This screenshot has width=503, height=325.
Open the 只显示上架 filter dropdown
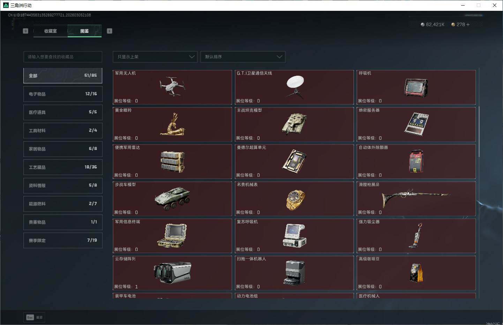point(155,57)
